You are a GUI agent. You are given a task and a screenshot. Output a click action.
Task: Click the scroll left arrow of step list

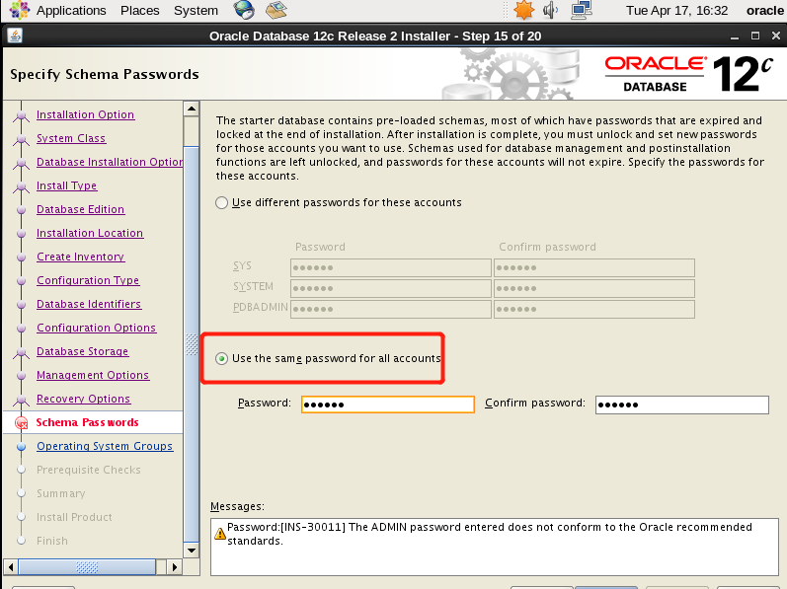pyautogui.click(x=11, y=567)
